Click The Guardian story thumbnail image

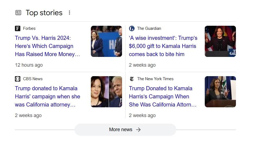point(220,41)
